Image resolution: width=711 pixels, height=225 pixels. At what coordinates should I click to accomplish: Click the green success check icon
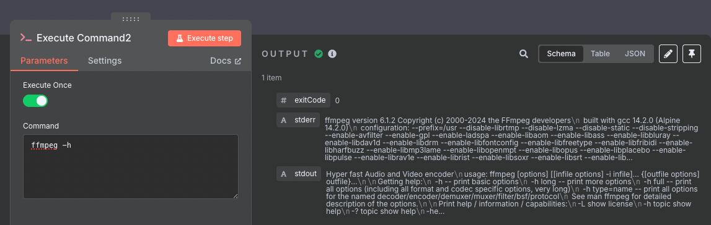pyautogui.click(x=319, y=54)
